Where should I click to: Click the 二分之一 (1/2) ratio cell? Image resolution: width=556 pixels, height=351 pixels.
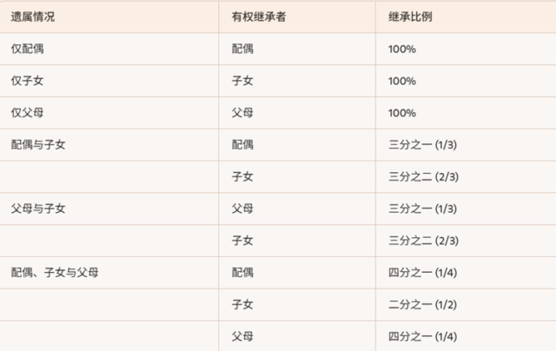pyautogui.click(x=422, y=304)
